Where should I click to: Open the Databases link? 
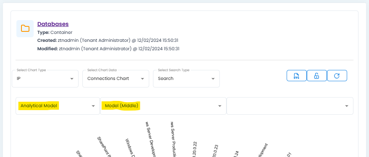click(53, 24)
